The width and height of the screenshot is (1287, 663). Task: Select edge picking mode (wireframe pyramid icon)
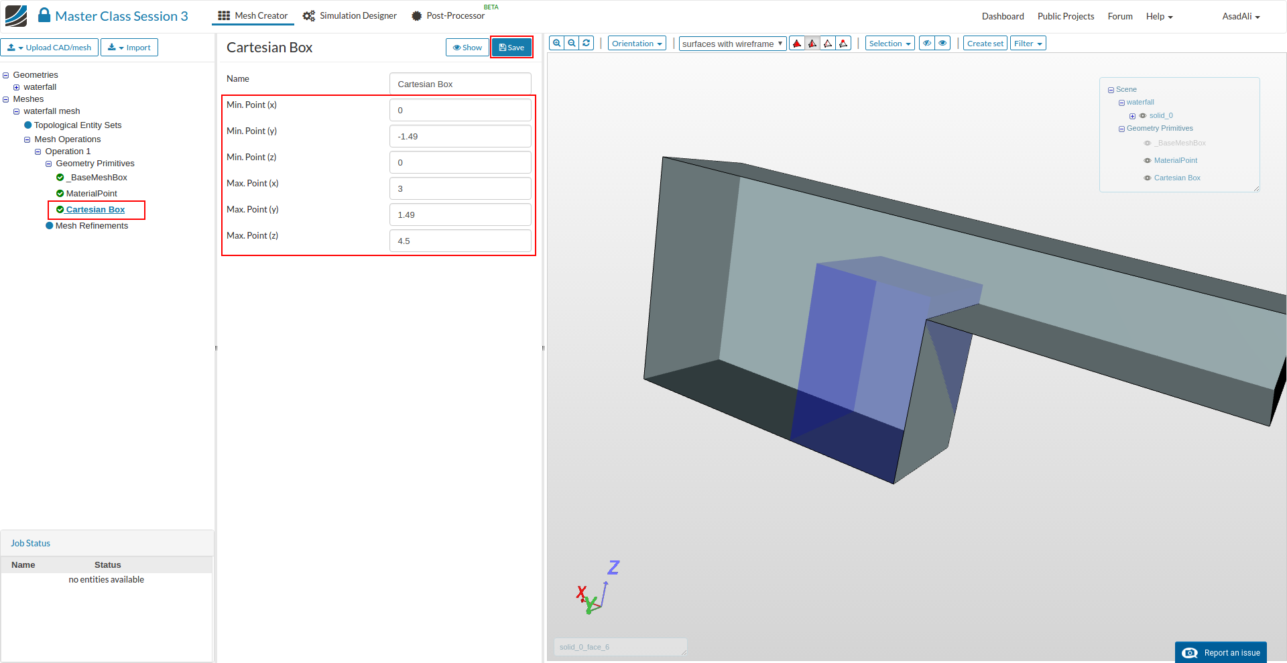coord(828,44)
